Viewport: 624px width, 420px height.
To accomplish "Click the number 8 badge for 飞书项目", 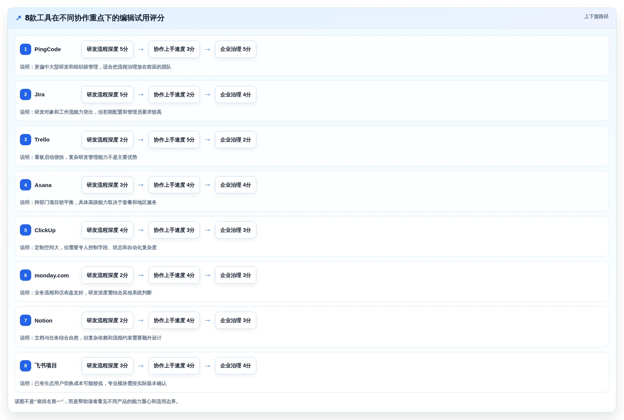I will [x=26, y=365].
